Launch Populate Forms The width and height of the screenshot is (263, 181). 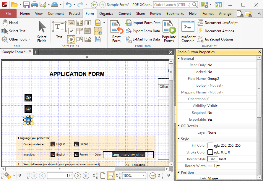(169, 32)
